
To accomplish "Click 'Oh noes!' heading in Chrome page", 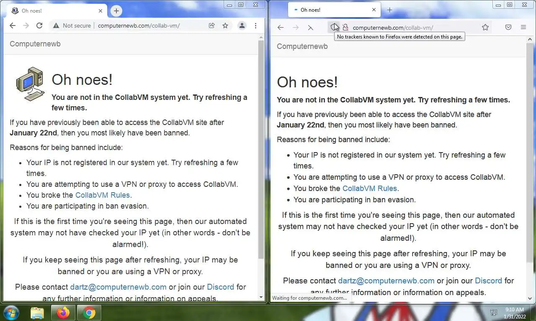I will (82, 80).
